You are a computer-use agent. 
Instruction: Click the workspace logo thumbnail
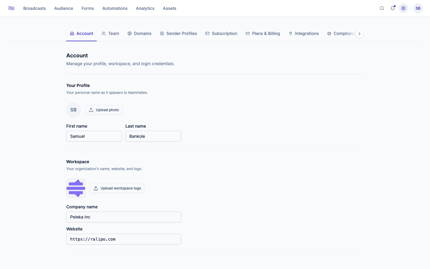[x=76, y=188]
